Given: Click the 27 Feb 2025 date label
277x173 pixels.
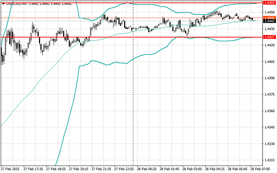Looking at the screenshot, I should (x=10, y=169).
